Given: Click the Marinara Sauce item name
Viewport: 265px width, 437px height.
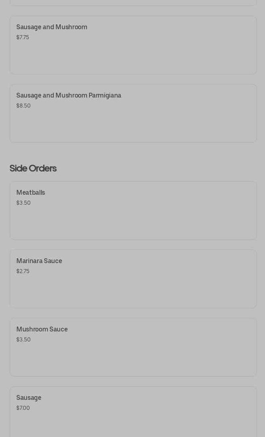Looking at the screenshot, I should coord(39,261).
